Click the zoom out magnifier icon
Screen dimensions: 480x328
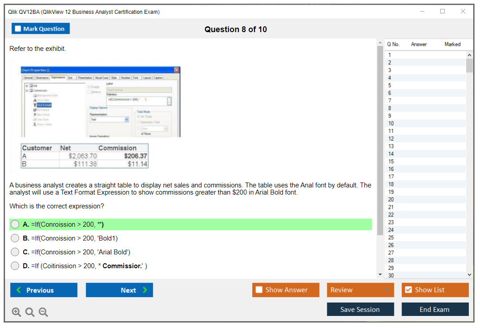[43, 312]
